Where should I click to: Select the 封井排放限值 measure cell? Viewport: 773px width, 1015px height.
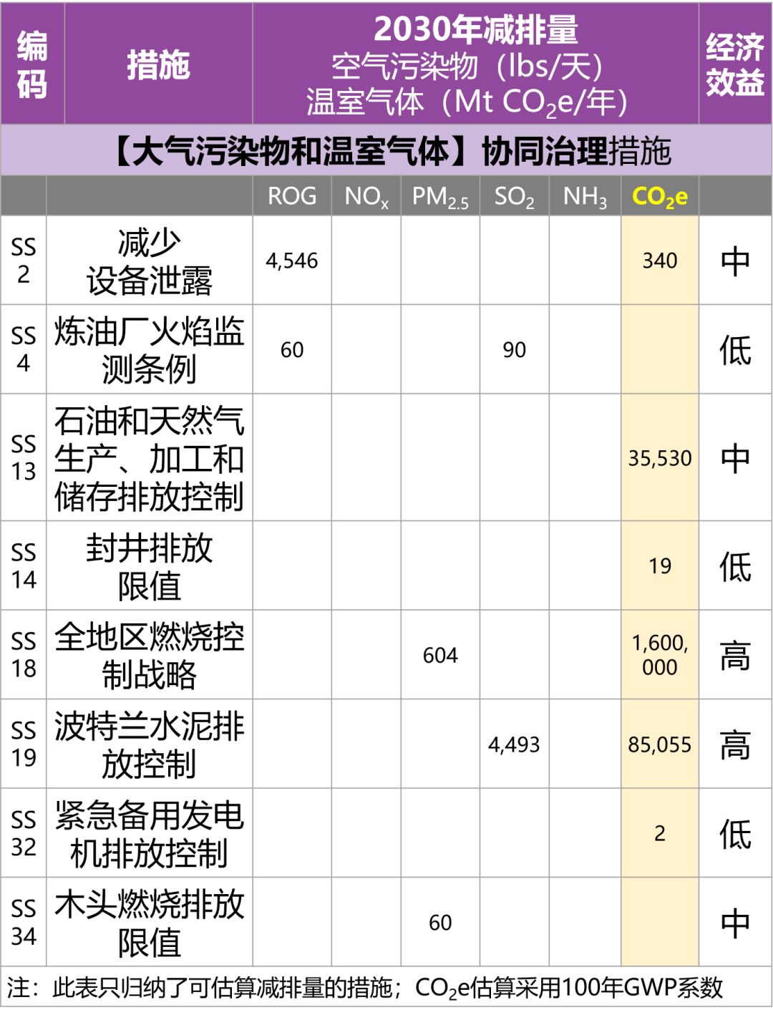pyautogui.click(x=149, y=566)
